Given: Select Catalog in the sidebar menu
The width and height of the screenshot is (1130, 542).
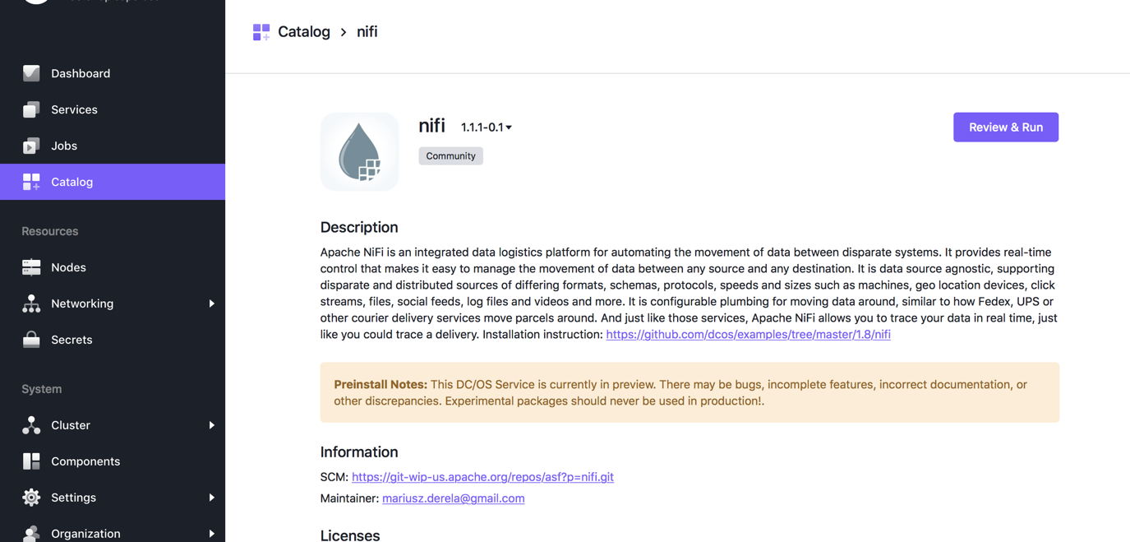Looking at the screenshot, I should pos(72,182).
